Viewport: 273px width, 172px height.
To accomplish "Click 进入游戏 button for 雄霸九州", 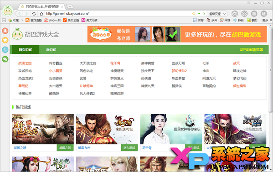I will tap(129, 148).
